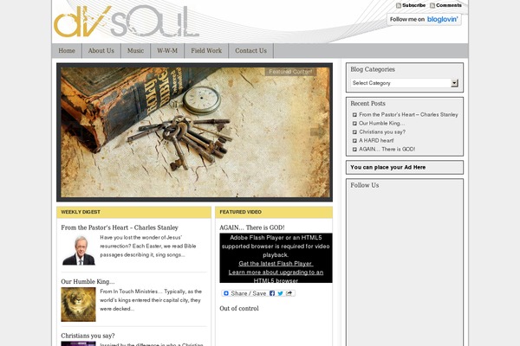Go to the Home menu item
The width and height of the screenshot is (520, 346).
pyautogui.click(x=67, y=51)
